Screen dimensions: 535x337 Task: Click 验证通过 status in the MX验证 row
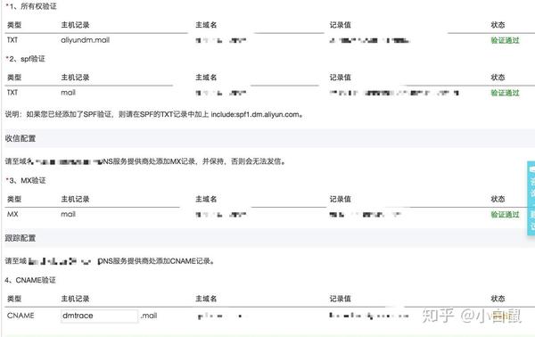505,215
